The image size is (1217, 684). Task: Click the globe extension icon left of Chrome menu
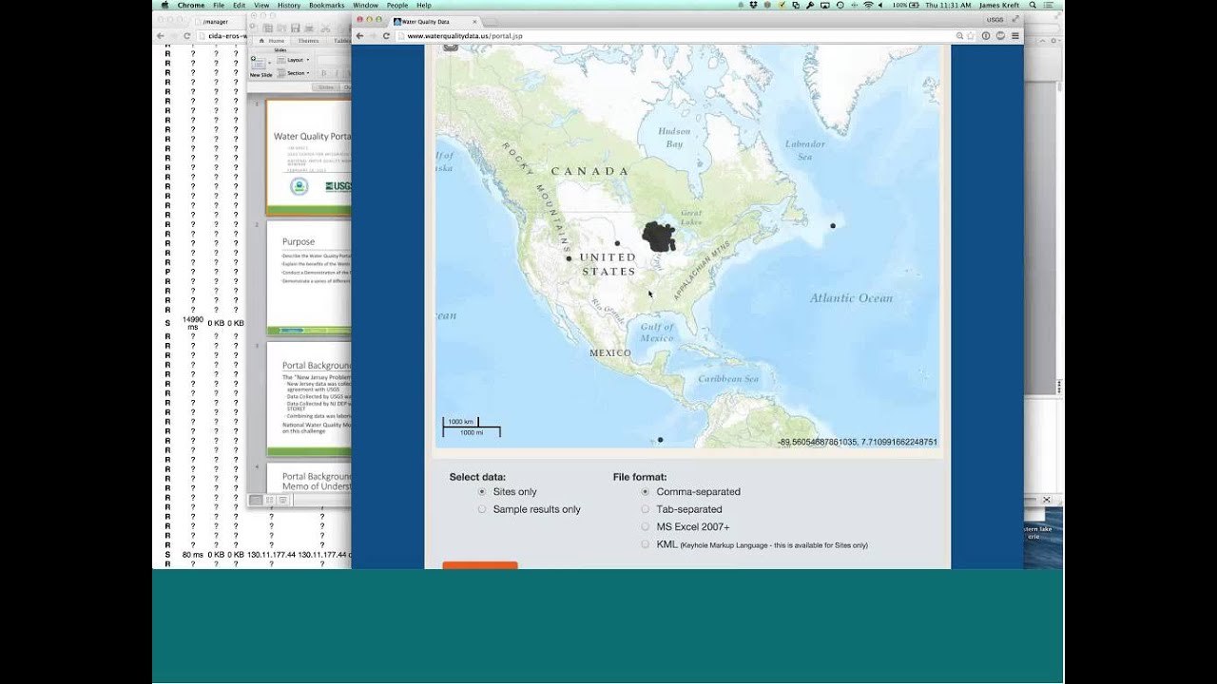(x=1000, y=35)
